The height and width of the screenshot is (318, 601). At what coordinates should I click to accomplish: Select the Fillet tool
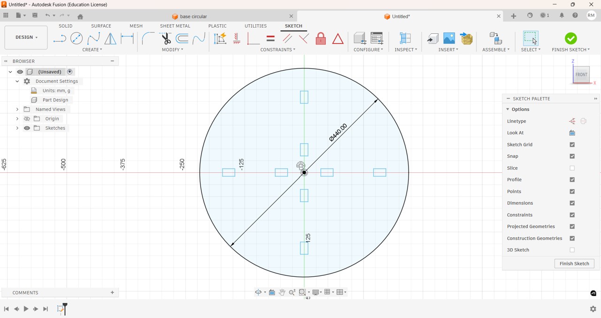(x=148, y=38)
